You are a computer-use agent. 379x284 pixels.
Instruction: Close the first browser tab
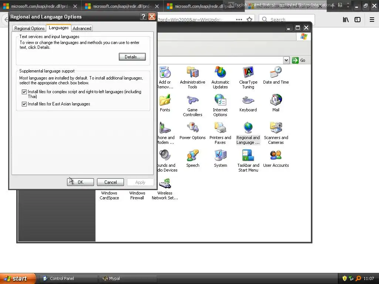coord(75,6)
